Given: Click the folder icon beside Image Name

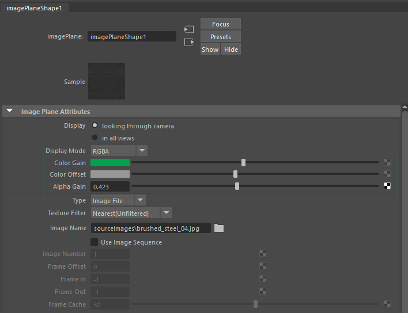Looking at the screenshot, I should [x=218, y=228].
